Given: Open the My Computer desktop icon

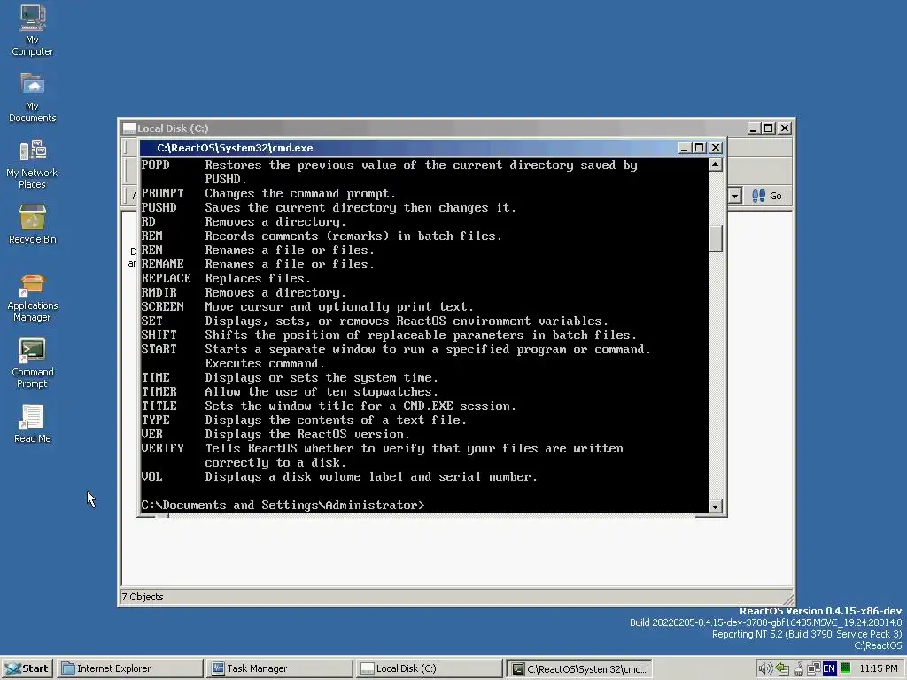Looking at the screenshot, I should (33, 30).
